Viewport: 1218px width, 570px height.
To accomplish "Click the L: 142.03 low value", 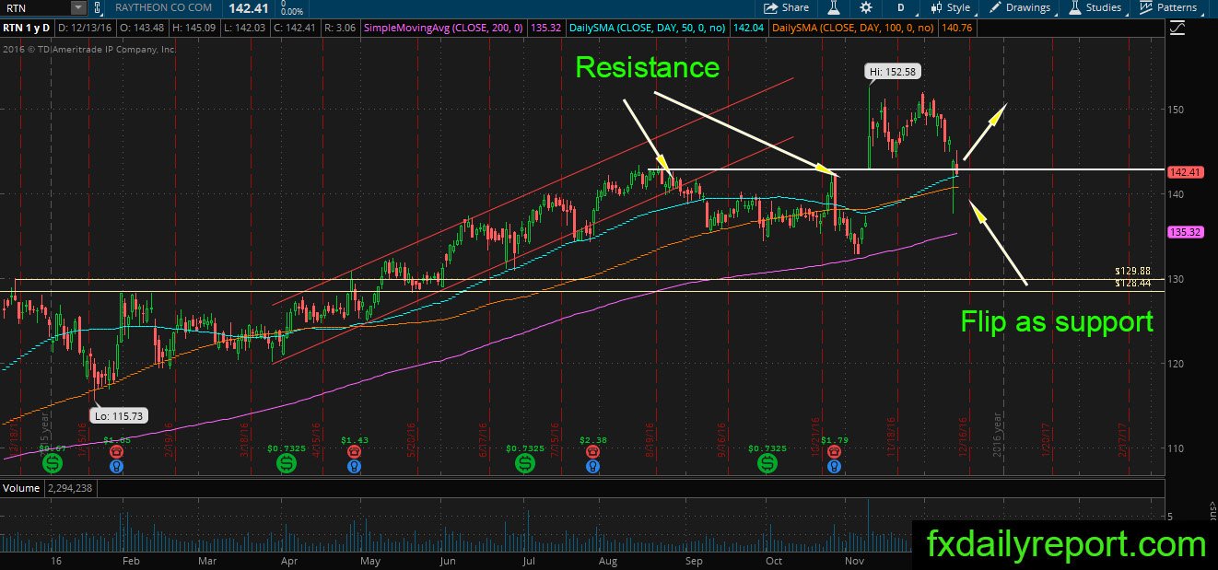I will point(246,29).
